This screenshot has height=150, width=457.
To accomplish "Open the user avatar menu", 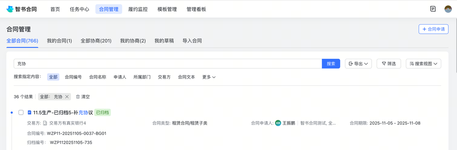I will click(448, 9).
